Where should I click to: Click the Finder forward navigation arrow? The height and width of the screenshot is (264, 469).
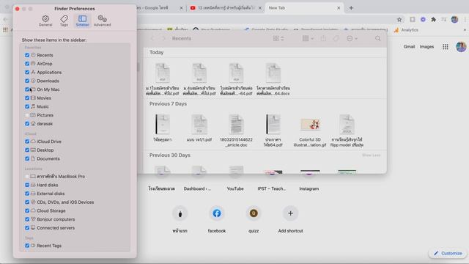point(163,38)
